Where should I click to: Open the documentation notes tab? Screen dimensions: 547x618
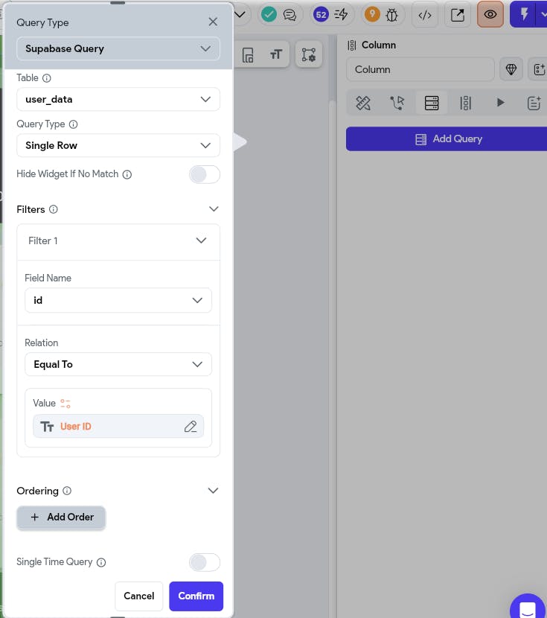[x=534, y=103]
